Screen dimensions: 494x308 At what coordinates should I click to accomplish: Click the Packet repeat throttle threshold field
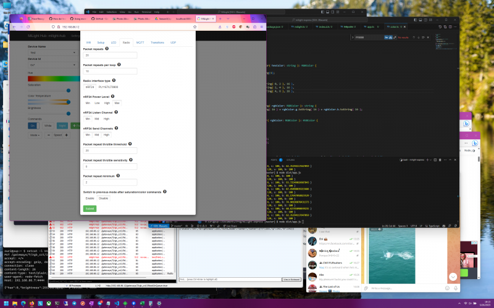[x=110, y=150]
